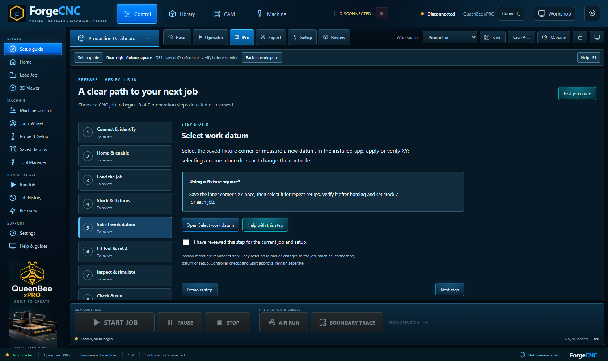Screen dimensions: 608x361
Task: Open Jog / Wheel panel
Action: [33, 123]
